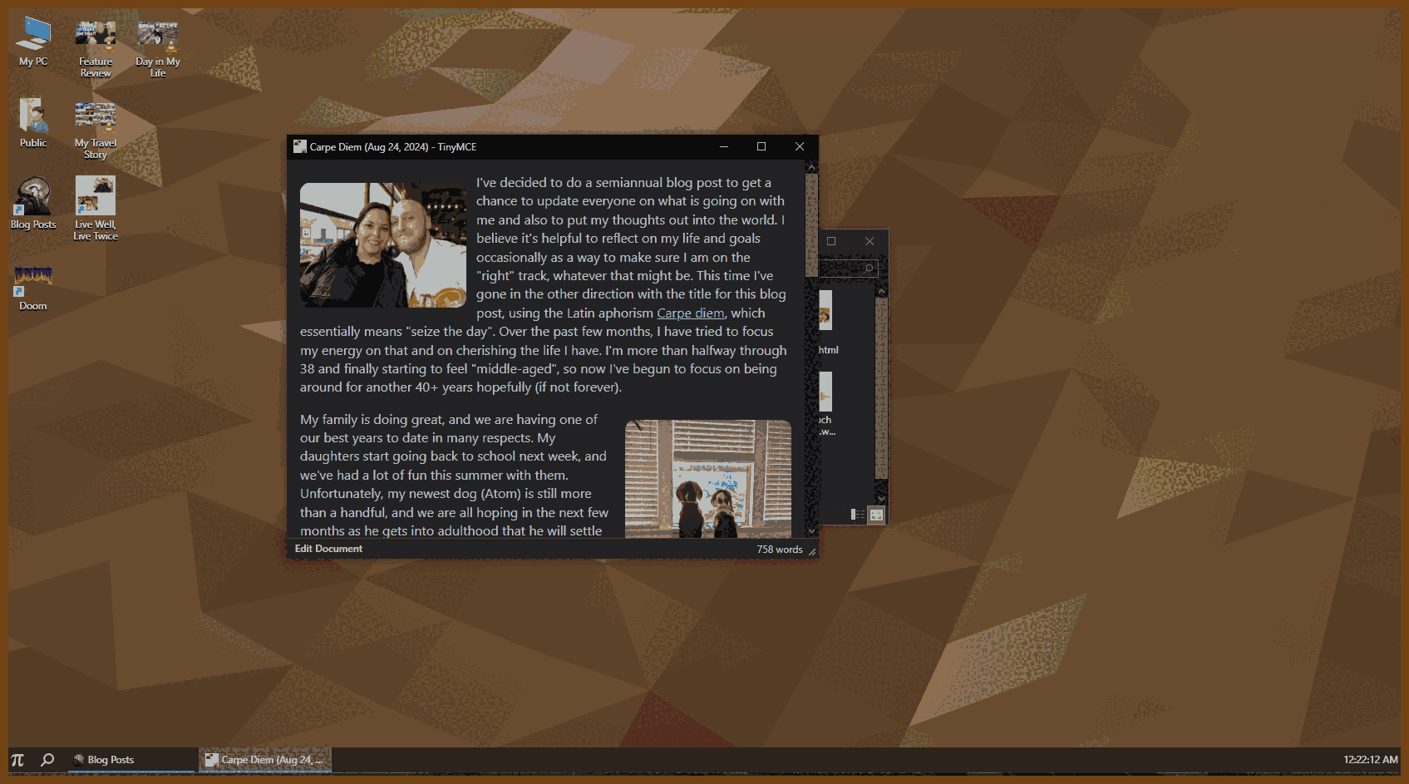Switch to details list view in explorer

[x=858, y=515]
